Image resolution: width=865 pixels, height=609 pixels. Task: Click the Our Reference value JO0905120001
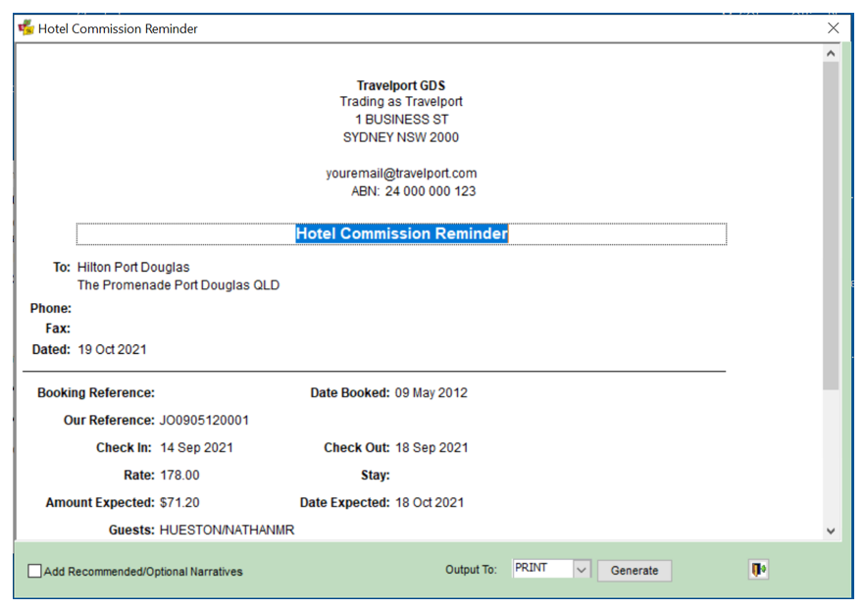coord(204,421)
